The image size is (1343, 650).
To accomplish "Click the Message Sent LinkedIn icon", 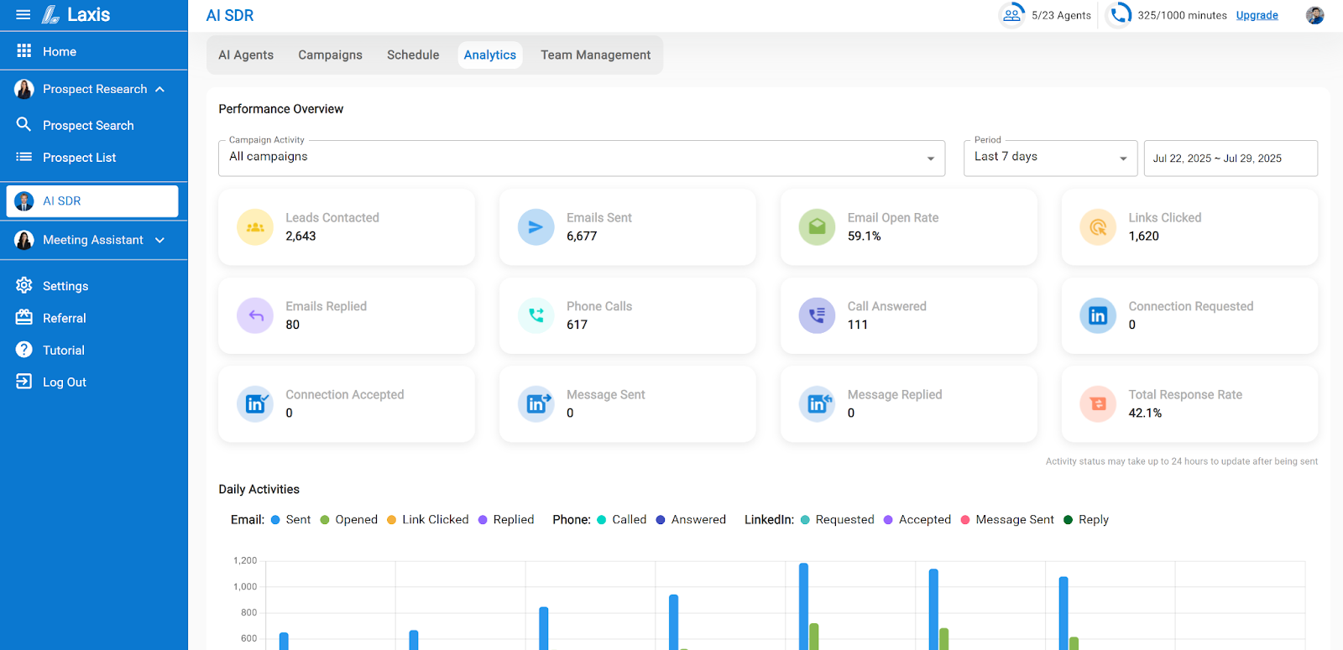I will (x=536, y=404).
